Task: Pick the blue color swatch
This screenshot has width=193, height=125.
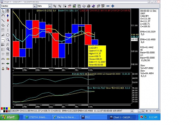Action: tap(7, 109)
